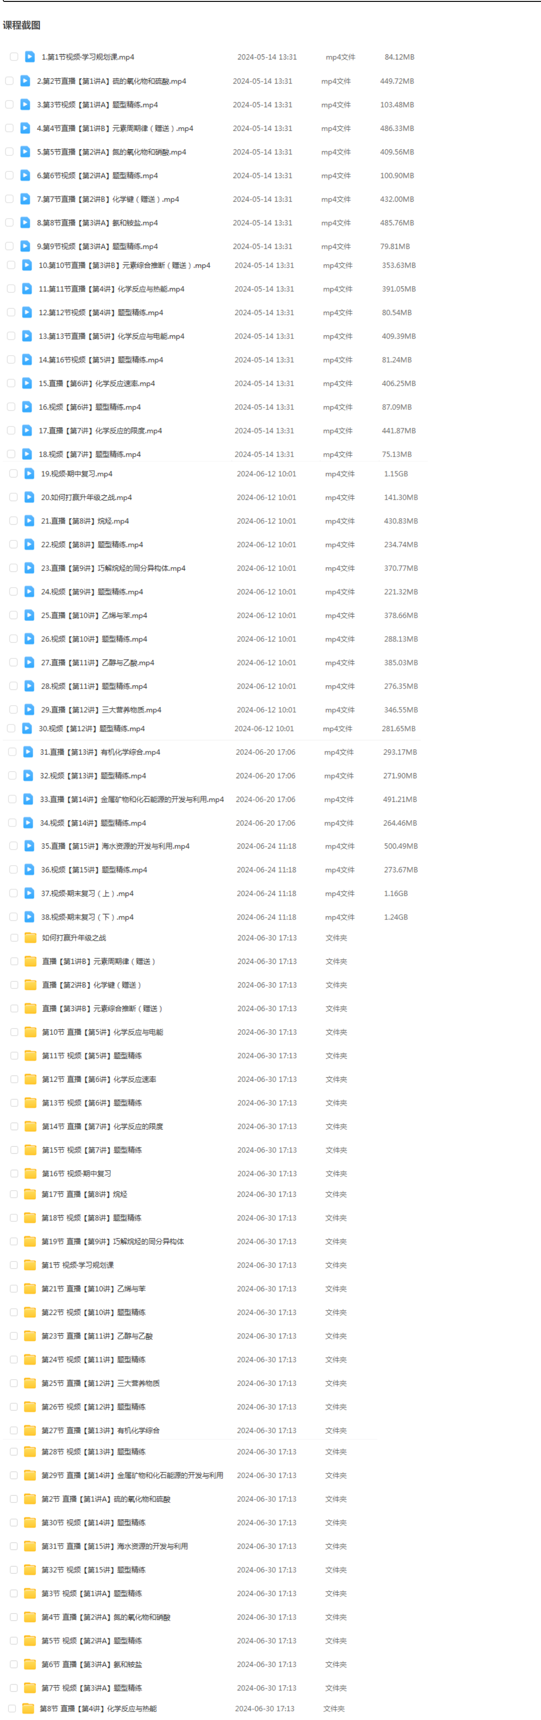Open file 15.直播【第6讲】化学反应速率.mp4
Viewport: 541px width, 1720px height.
pyautogui.click(x=97, y=383)
